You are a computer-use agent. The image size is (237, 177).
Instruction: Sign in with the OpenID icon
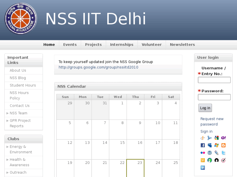pos(203,138)
